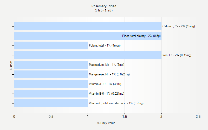
Task: Select the vertical "Nutrient" axis title
Action: [11, 65]
